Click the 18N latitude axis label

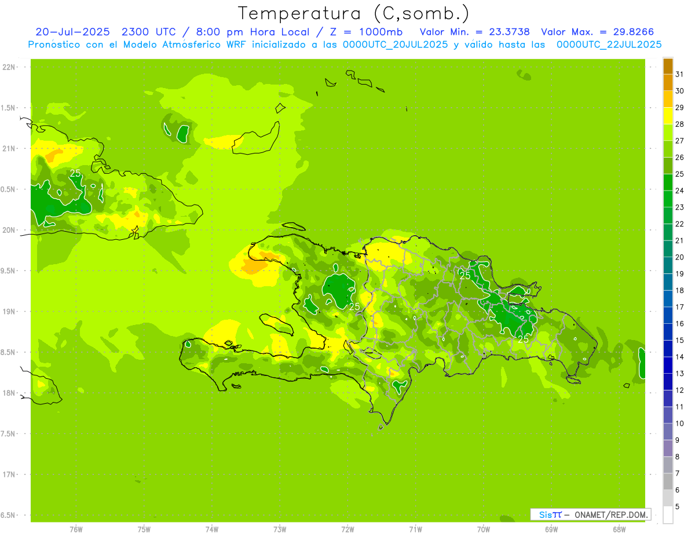pyautogui.click(x=9, y=393)
